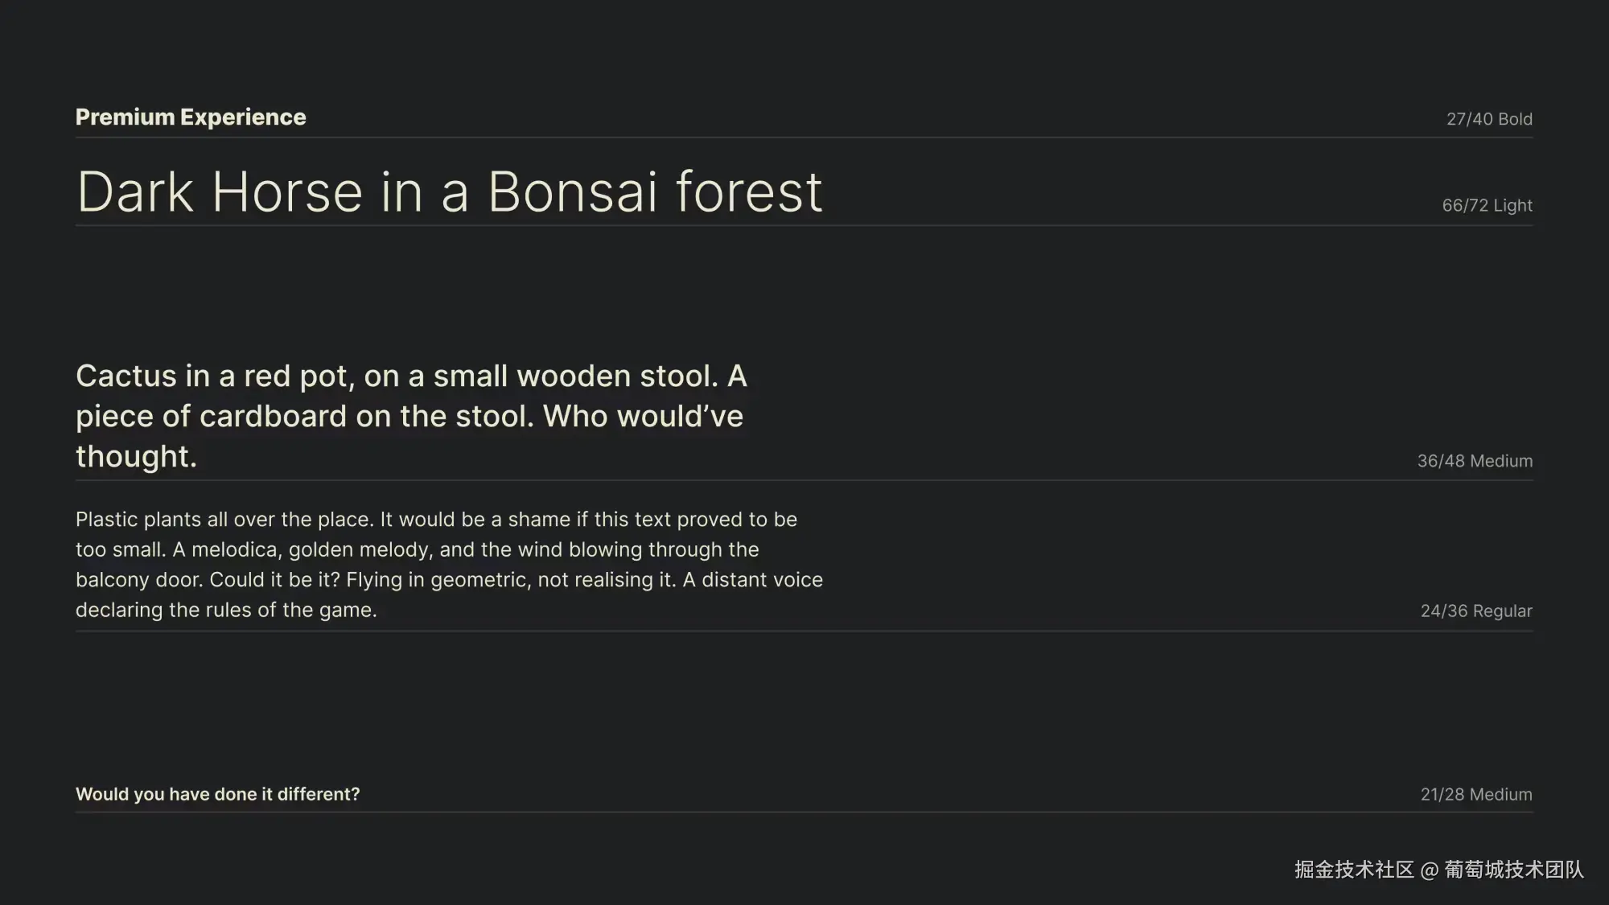Click "balcony door" in the body paragraph
Screen dimensions: 1609x905
[138, 580]
